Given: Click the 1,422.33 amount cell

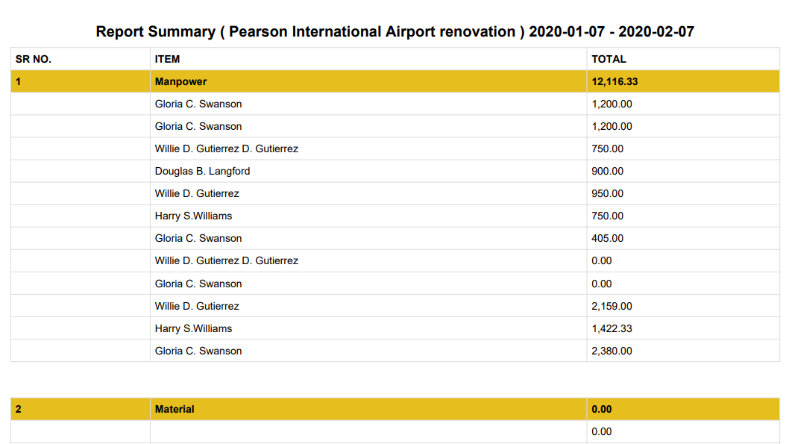Looking at the screenshot, I should pos(612,328).
